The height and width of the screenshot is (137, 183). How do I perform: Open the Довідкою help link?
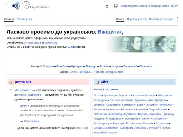point(51,42)
